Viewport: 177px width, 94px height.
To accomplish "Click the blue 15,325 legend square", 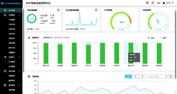I will (x=40, y=15).
